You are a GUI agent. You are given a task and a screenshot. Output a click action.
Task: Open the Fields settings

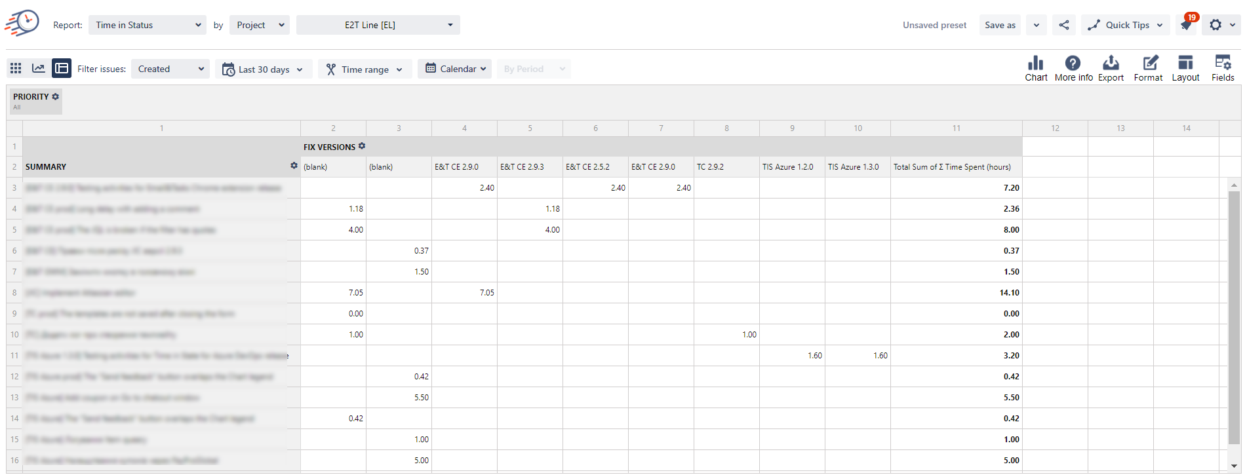pos(1223,68)
